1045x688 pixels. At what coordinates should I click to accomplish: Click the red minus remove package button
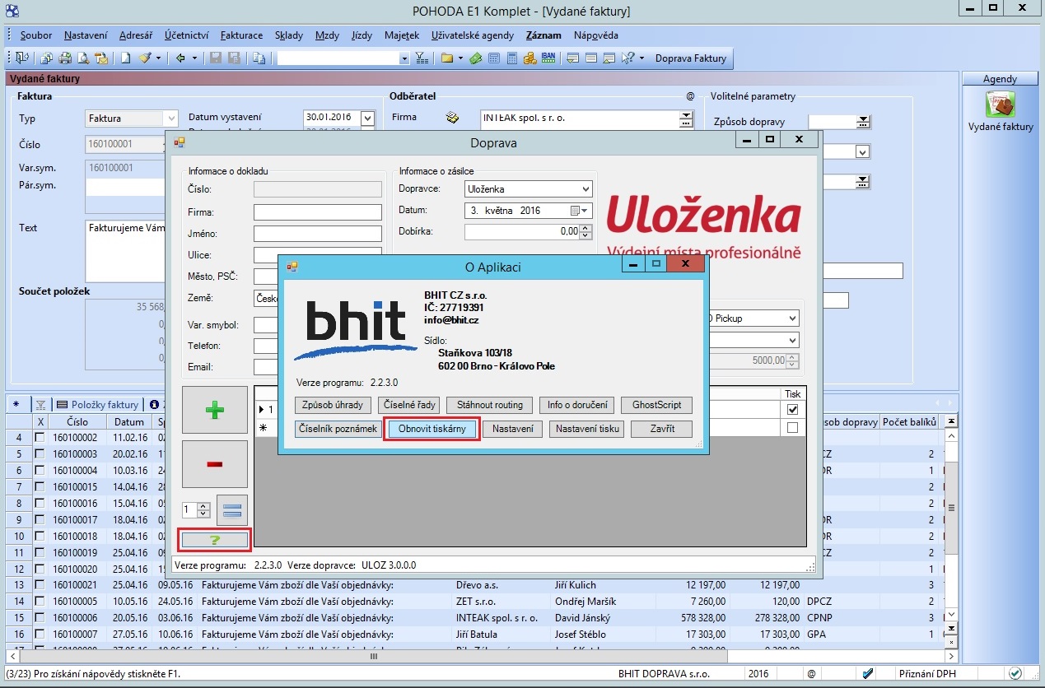pyautogui.click(x=214, y=464)
